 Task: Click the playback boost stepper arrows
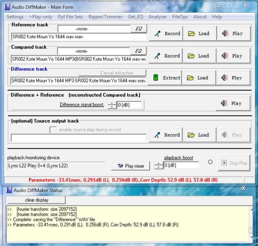click(158, 165)
